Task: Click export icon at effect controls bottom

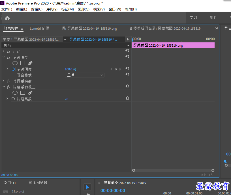Action: (x=211, y=175)
